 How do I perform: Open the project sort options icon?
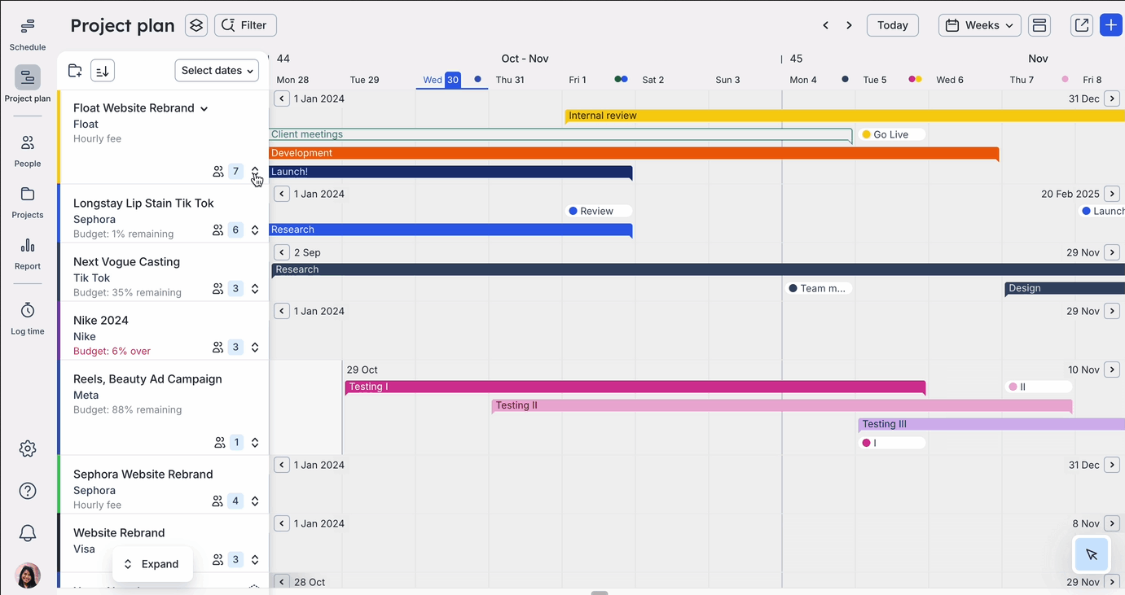[102, 70]
